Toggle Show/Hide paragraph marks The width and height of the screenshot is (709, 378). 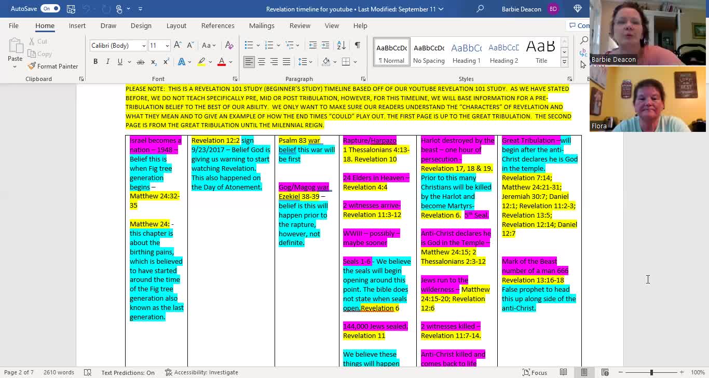tap(357, 46)
